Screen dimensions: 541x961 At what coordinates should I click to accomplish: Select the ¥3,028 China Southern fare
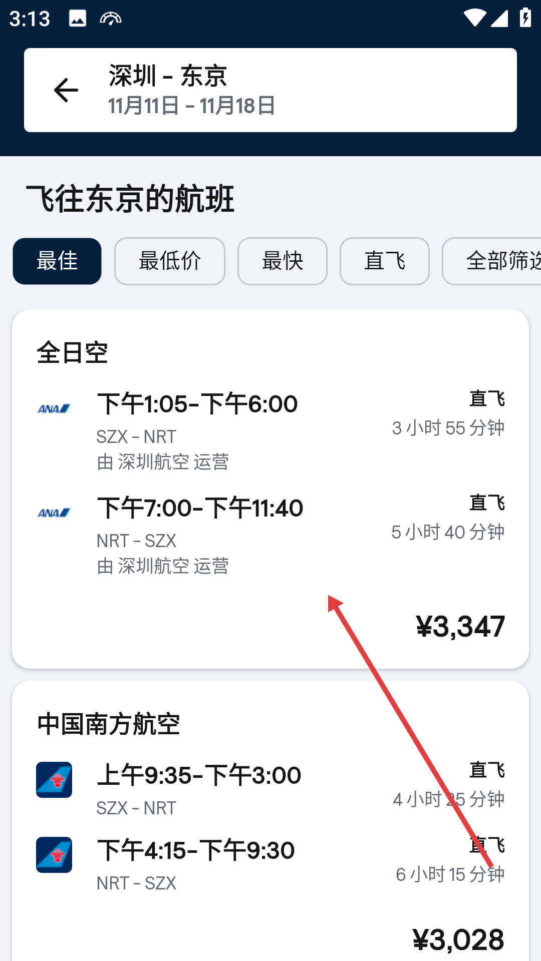coord(458,938)
